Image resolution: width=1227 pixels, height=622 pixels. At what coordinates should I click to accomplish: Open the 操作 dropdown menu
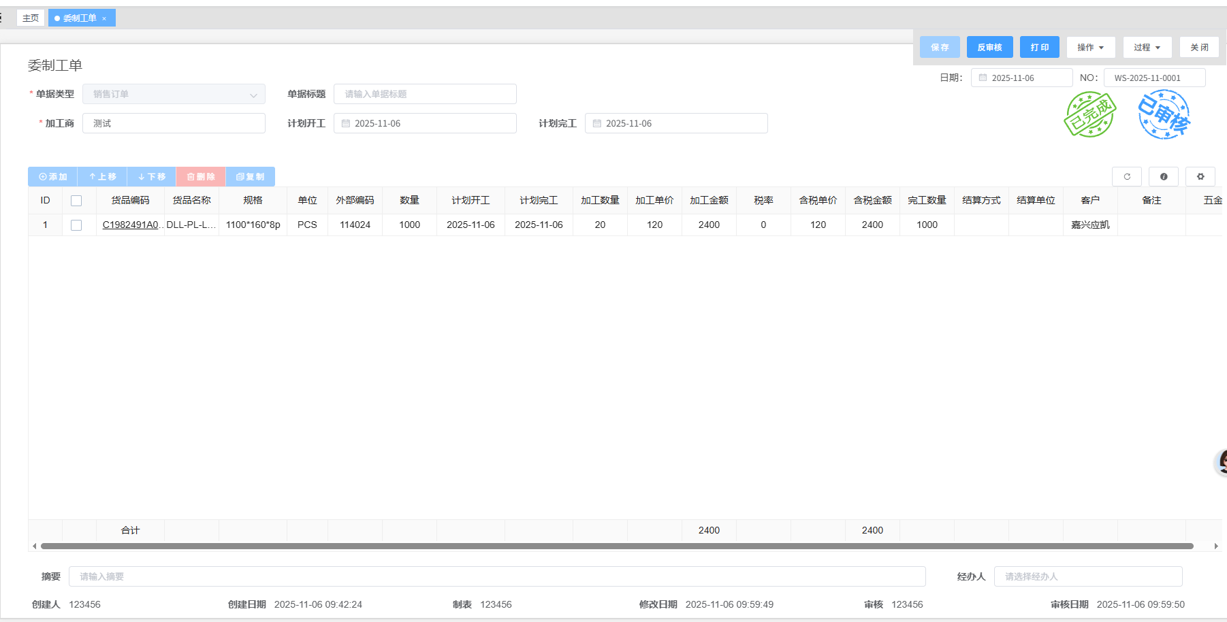click(x=1090, y=48)
